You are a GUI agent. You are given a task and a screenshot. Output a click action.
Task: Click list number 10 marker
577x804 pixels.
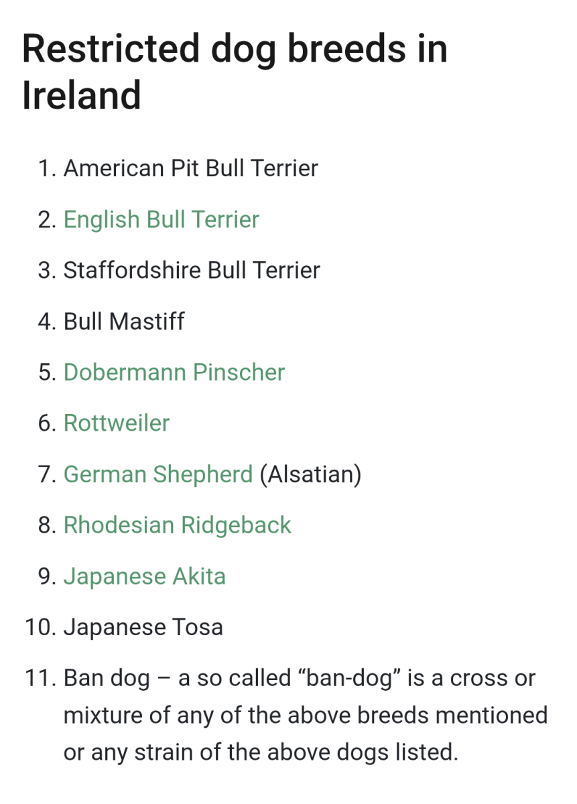tap(41, 627)
